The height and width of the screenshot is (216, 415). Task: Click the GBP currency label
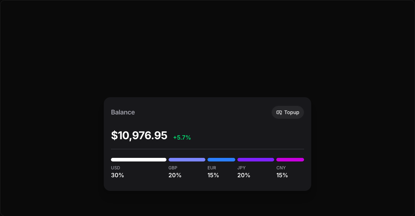[x=173, y=168]
